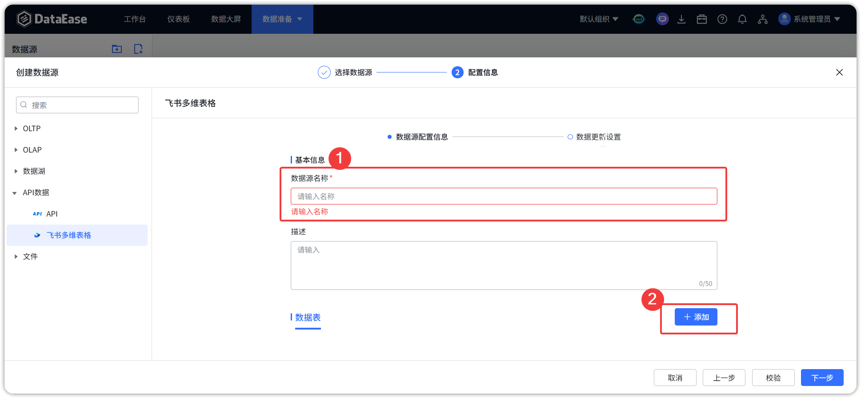The image size is (861, 398).
Task: Click the completed 选择数据源 step check icon
Action: pyautogui.click(x=324, y=72)
